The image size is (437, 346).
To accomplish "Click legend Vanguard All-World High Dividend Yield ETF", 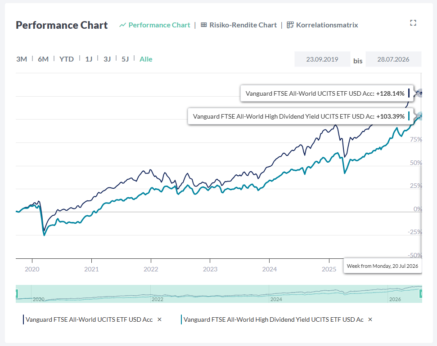I will [x=273, y=319].
